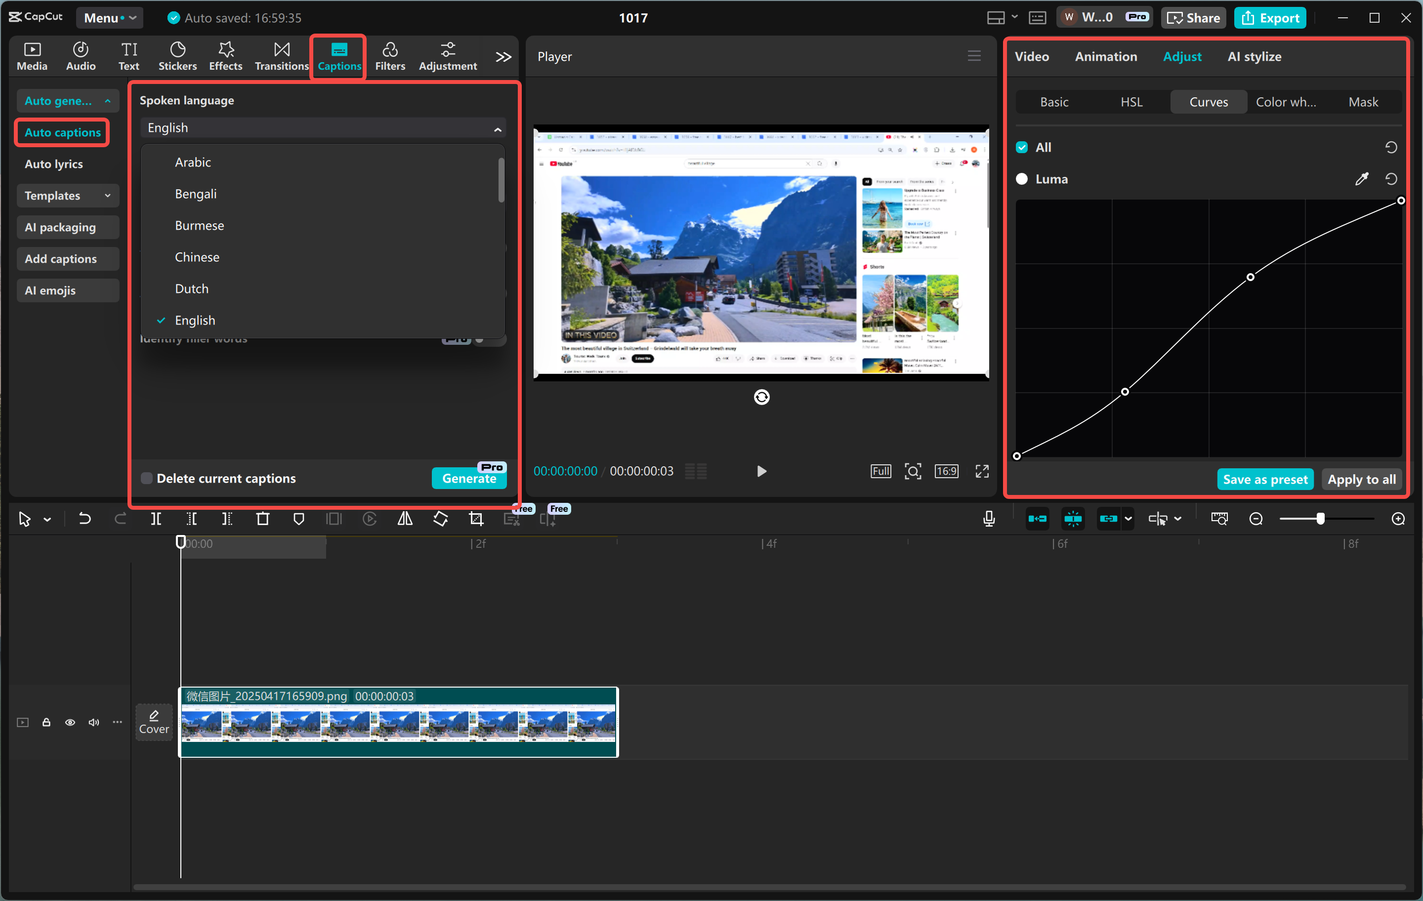Click Apply to all in the Curves panel
This screenshot has width=1423, height=901.
(1361, 479)
